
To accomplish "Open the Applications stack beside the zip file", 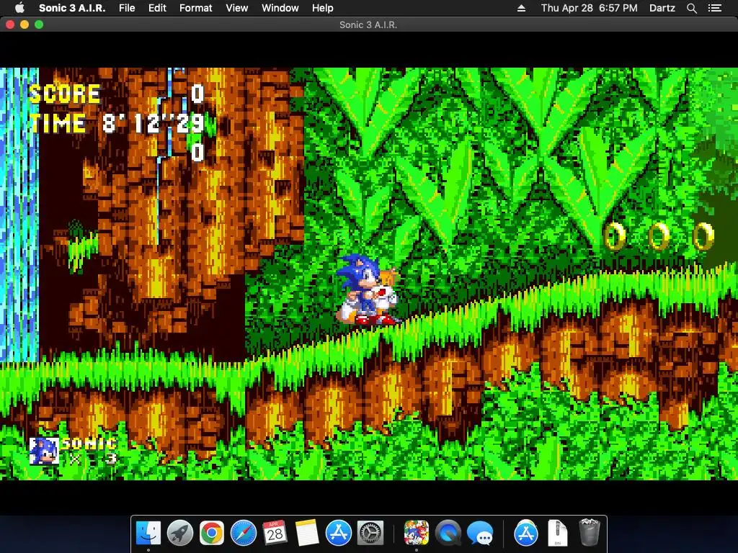I will pos(525,533).
